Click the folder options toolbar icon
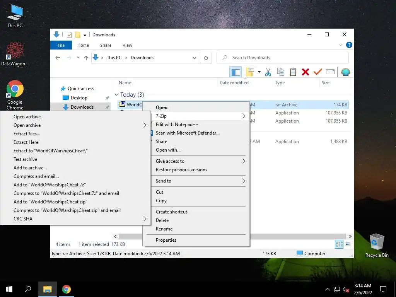Screen dimensions: 396x297 pos(250,72)
